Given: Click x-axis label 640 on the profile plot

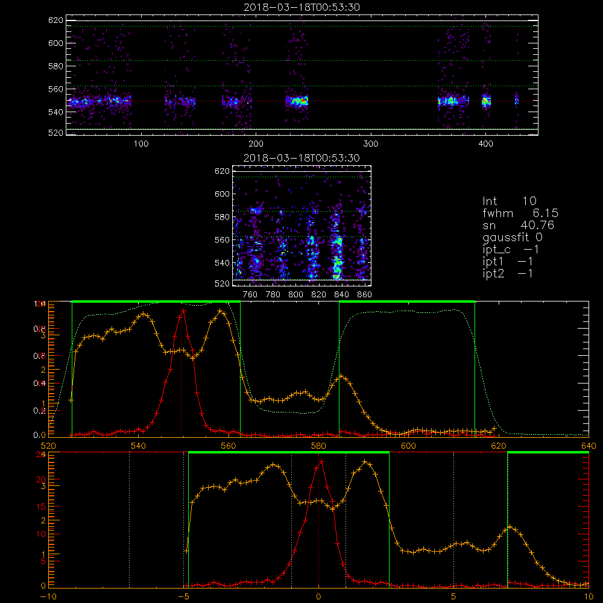Looking at the screenshot, I should point(589,446).
